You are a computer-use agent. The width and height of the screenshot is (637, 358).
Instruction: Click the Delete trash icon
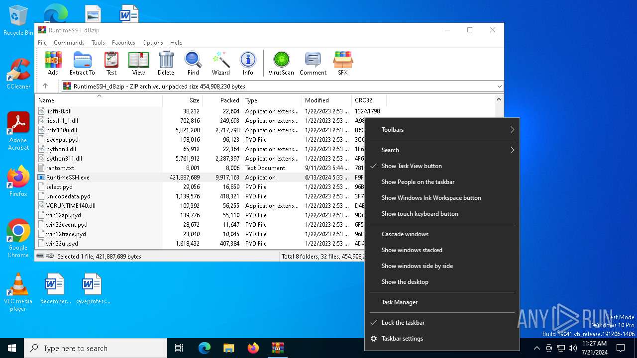(166, 63)
